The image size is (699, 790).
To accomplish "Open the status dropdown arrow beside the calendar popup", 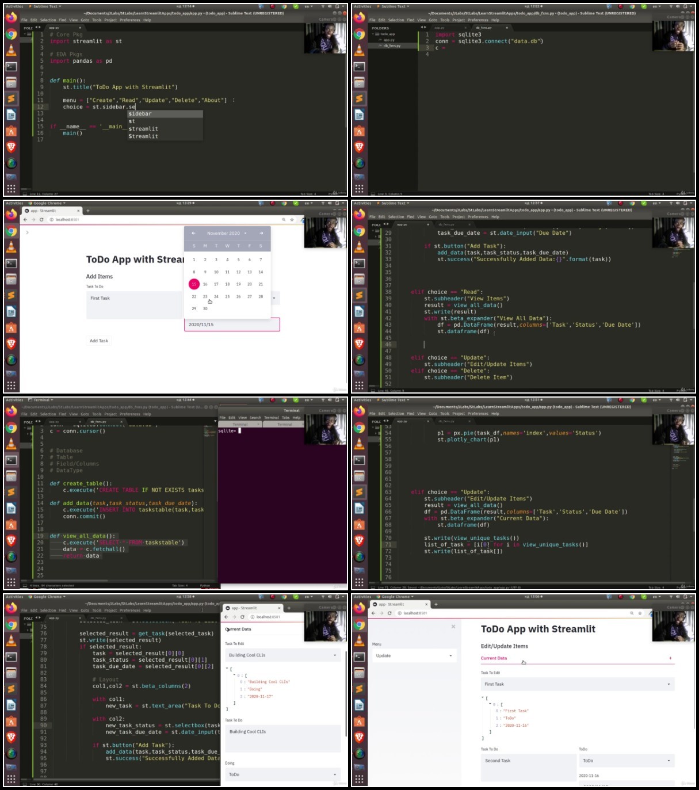I will coord(274,298).
